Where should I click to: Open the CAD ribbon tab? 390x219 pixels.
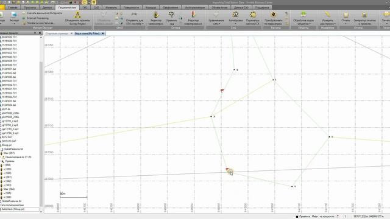click(x=96, y=7)
